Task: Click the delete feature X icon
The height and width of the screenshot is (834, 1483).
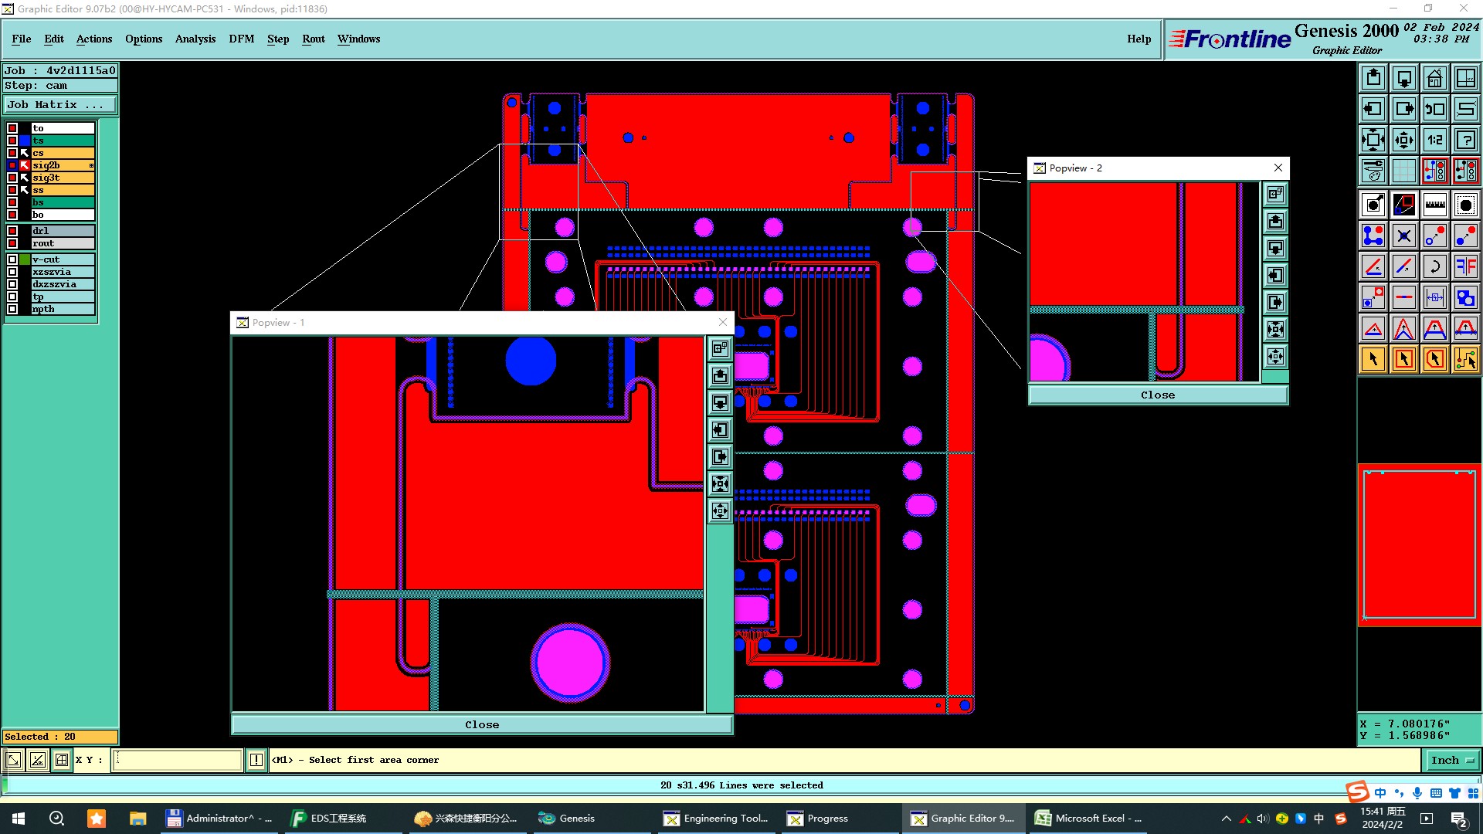Action: 1403,236
